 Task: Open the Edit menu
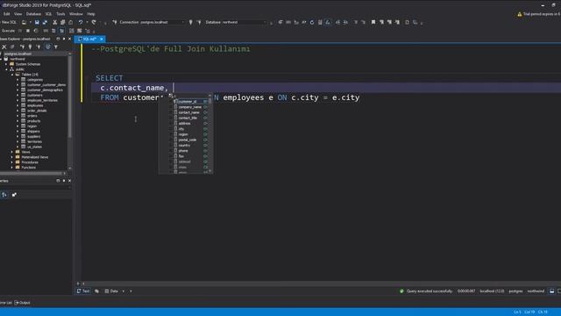click(x=6, y=14)
